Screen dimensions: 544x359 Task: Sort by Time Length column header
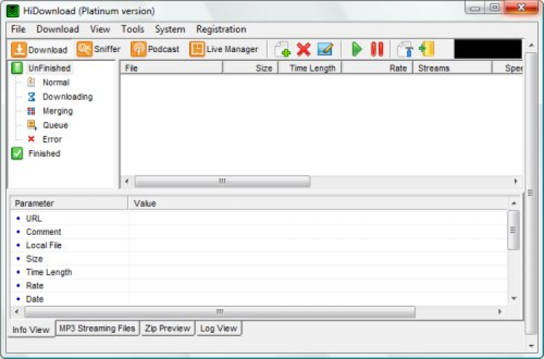[310, 68]
